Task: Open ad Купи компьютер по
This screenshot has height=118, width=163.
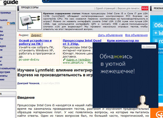Action: (123, 41)
